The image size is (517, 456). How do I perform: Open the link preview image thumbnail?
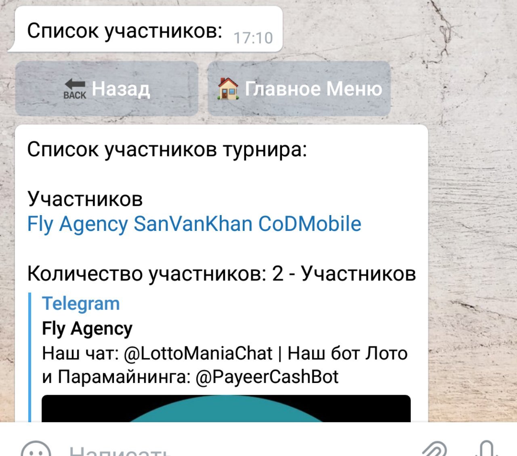pos(226,408)
